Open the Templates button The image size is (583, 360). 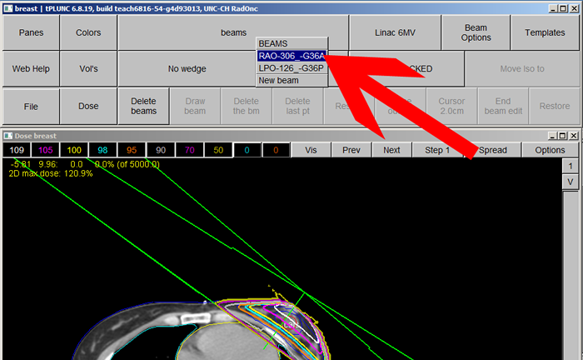544,32
